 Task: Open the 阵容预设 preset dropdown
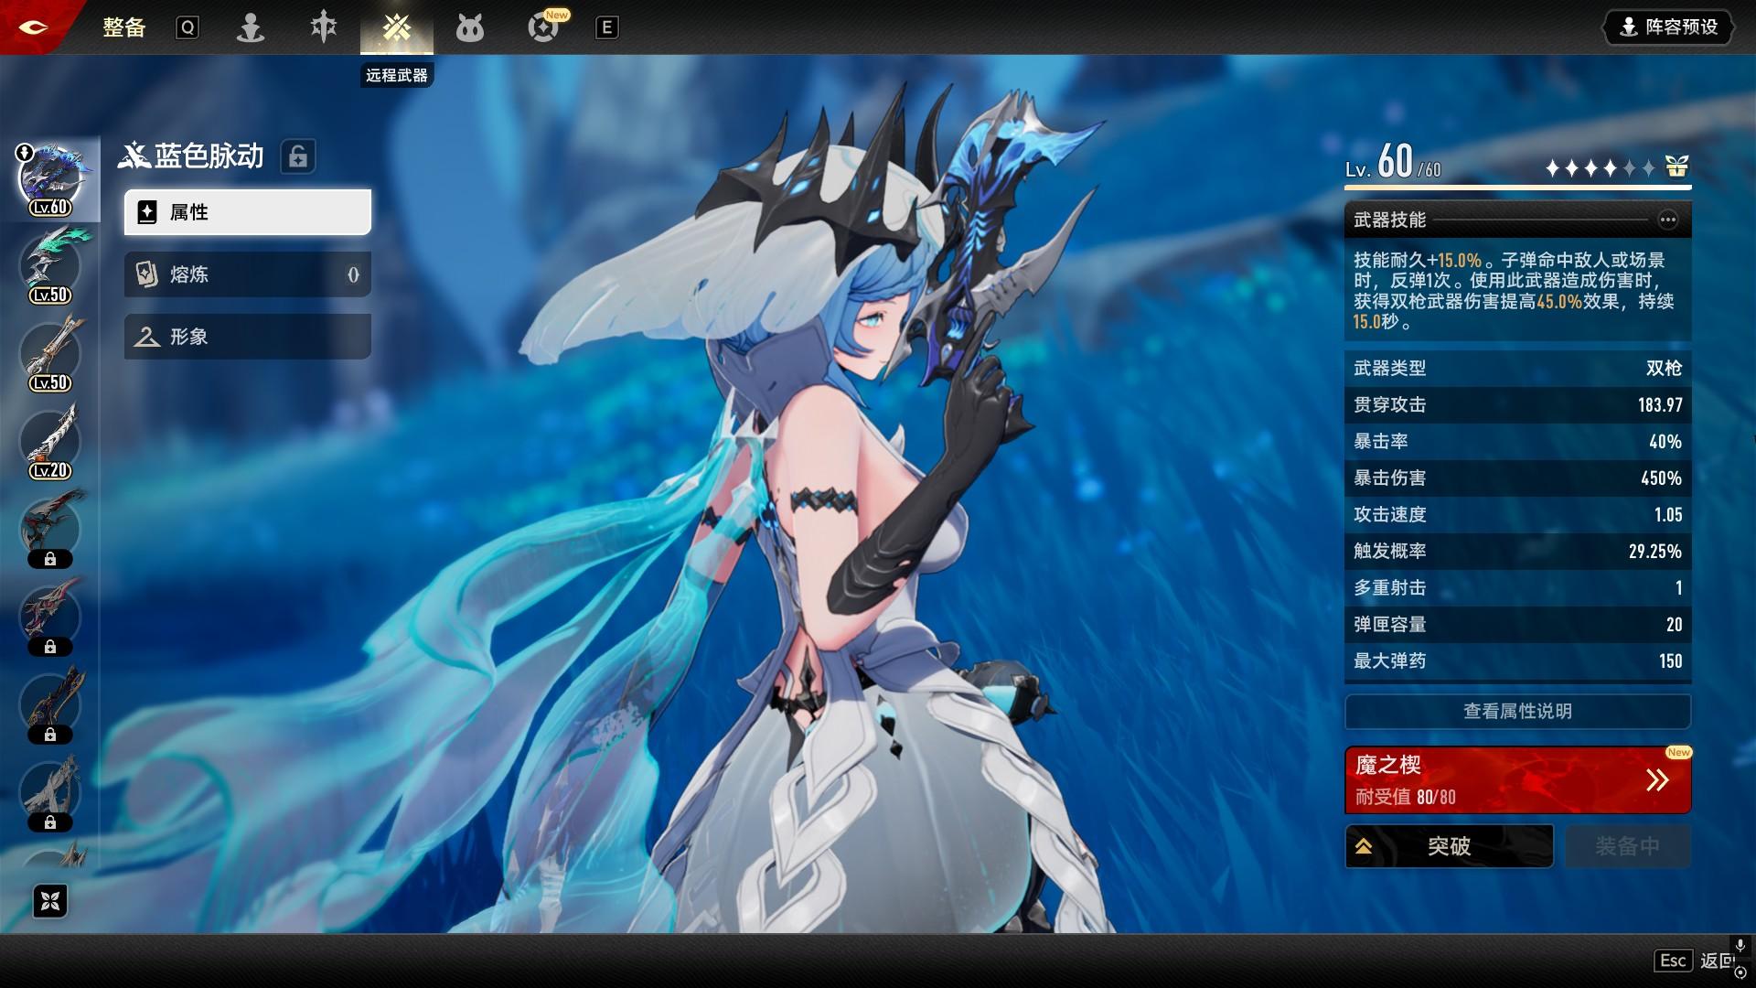coord(1669,27)
